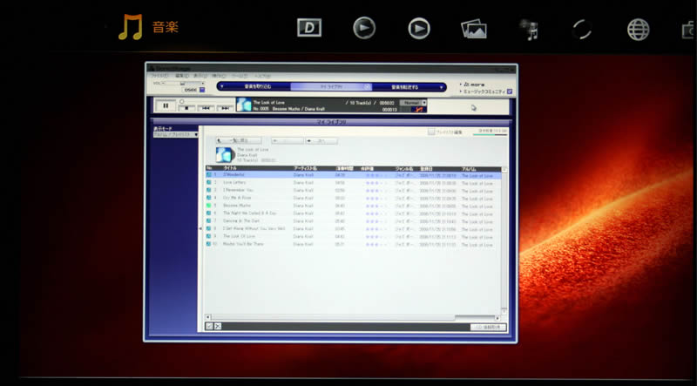Click the orange music note icon
The width and height of the screenshot is (697, 386).
click(130, 27)
